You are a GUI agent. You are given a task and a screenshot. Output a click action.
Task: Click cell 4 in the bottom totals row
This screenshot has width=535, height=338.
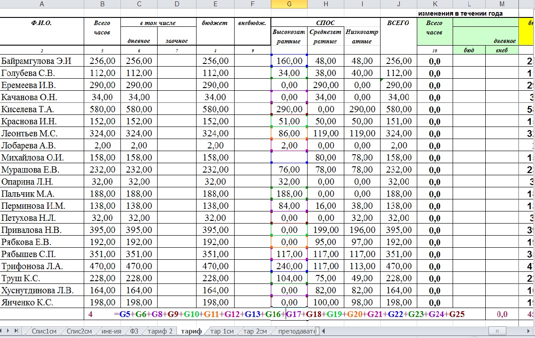90,314
